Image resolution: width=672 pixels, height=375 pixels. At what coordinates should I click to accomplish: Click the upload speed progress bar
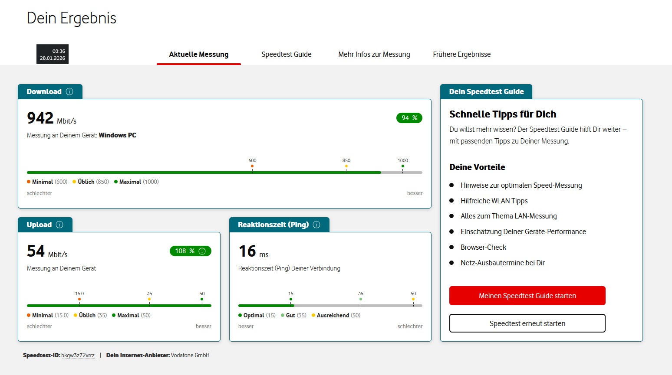[x=119, y=306]
